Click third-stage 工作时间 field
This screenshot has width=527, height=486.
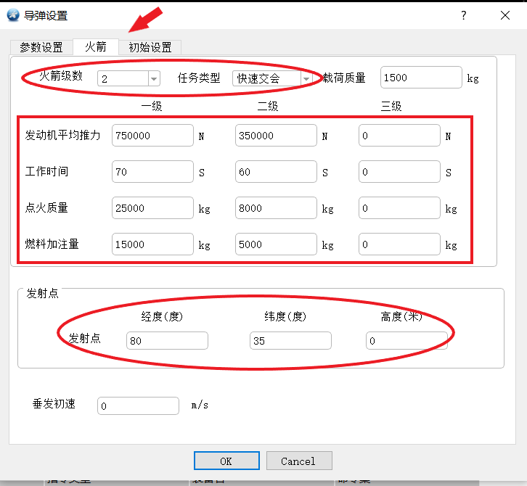[399, 172]
